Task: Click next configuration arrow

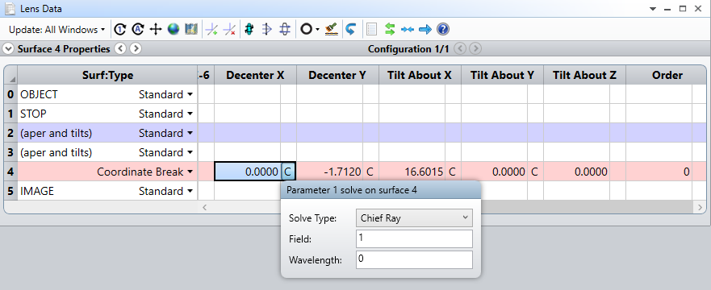Action: (475, 48)
